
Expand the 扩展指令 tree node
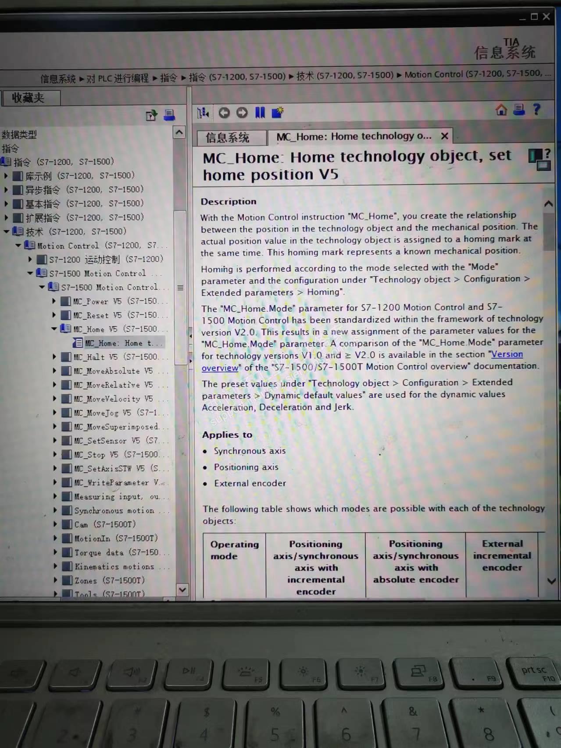[x=6, y=218]
